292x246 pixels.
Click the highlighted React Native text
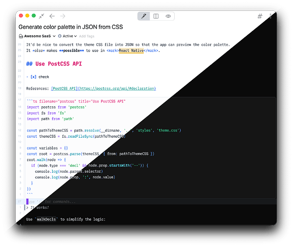pos(131,50)
